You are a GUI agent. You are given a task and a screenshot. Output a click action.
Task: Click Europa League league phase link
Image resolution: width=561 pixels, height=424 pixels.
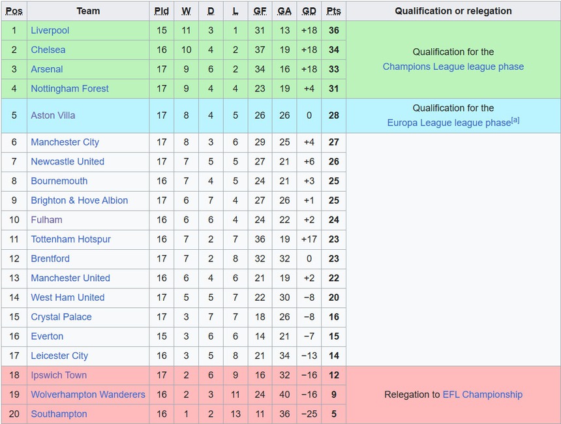pos(448,123)
